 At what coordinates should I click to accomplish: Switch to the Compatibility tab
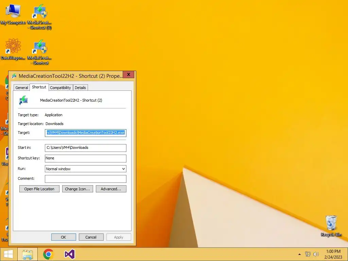[60, 88]
